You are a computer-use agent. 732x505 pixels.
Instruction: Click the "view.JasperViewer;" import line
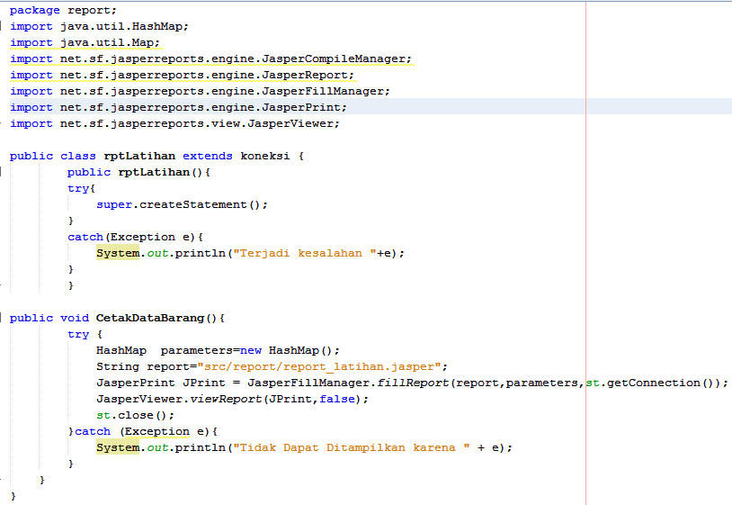tap(174, 124)
